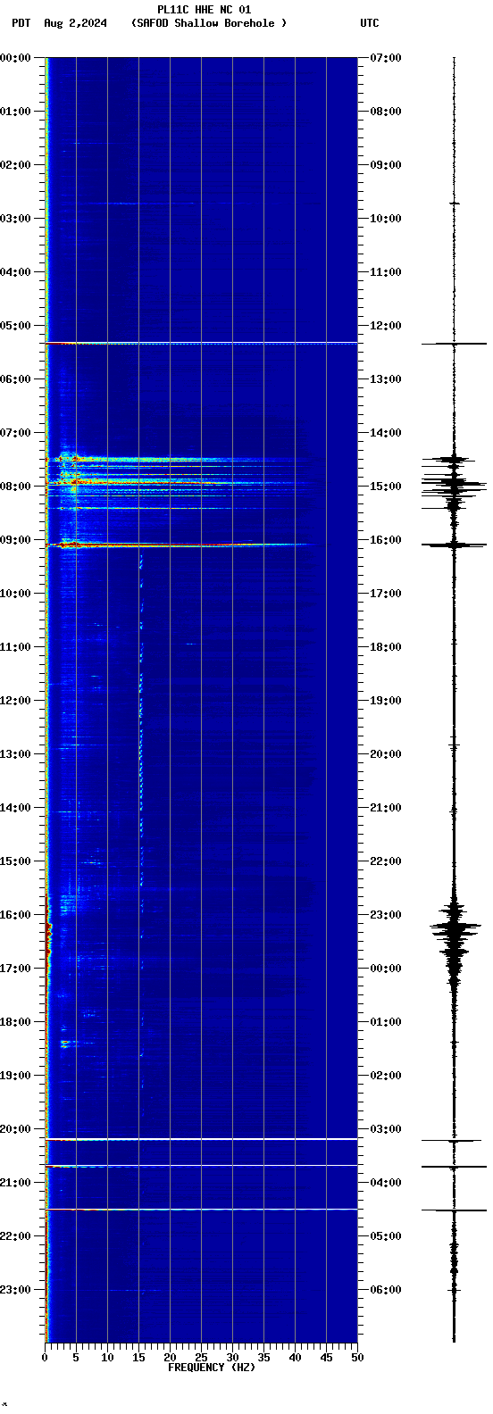This screenshot has width=493, height=1414.
Task: Click the UTC time label "03:00"
Action: [x=386, y=1129]
